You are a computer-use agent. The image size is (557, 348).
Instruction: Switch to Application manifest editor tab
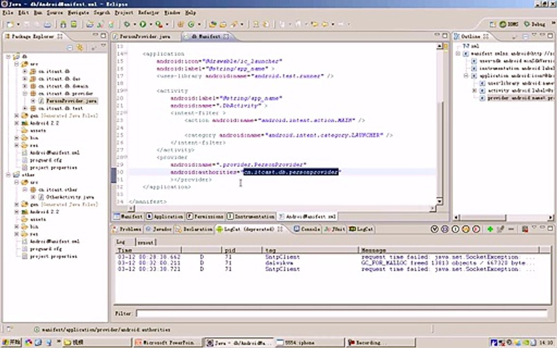(x=165, y=216)
